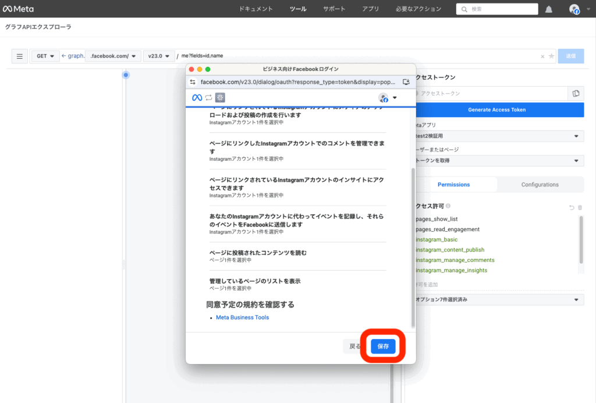596x403 pixels.
Task: Delete permissions with the trash icon
Action: [580, 207]
